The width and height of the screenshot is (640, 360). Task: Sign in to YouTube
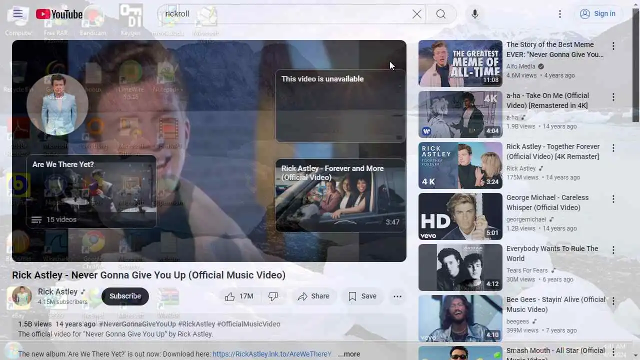[x=598, y=14]
